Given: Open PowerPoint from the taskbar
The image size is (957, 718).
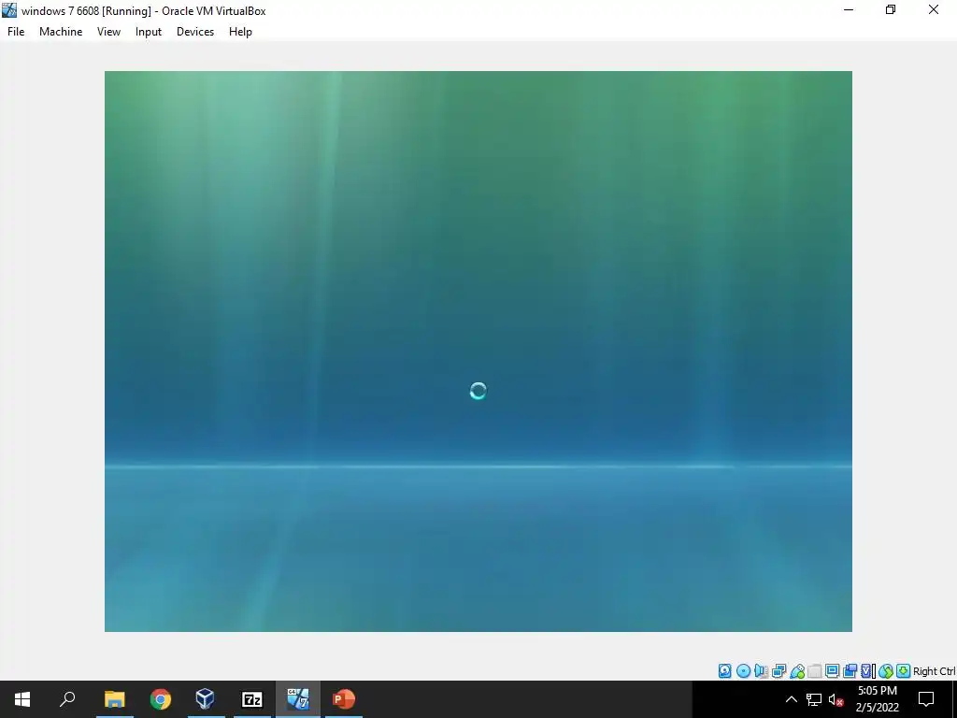Looking at the screenshot, I should pos(344,699).
